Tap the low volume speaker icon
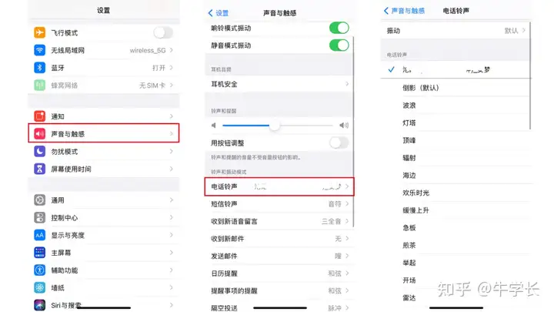 pos(213,126)
